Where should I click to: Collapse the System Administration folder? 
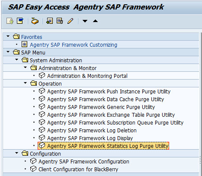pyautogui.click(x=17, y=60)
